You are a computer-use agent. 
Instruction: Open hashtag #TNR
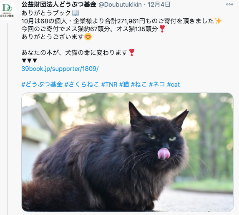tap(109, 84)
